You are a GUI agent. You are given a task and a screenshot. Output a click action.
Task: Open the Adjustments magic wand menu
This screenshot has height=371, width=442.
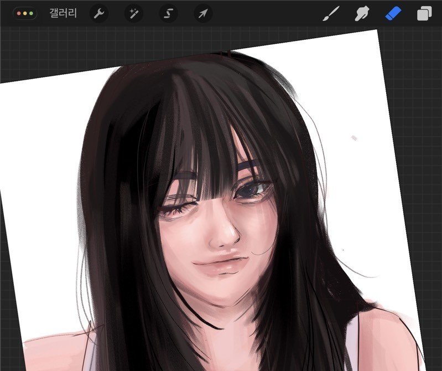tap(134, 13)
